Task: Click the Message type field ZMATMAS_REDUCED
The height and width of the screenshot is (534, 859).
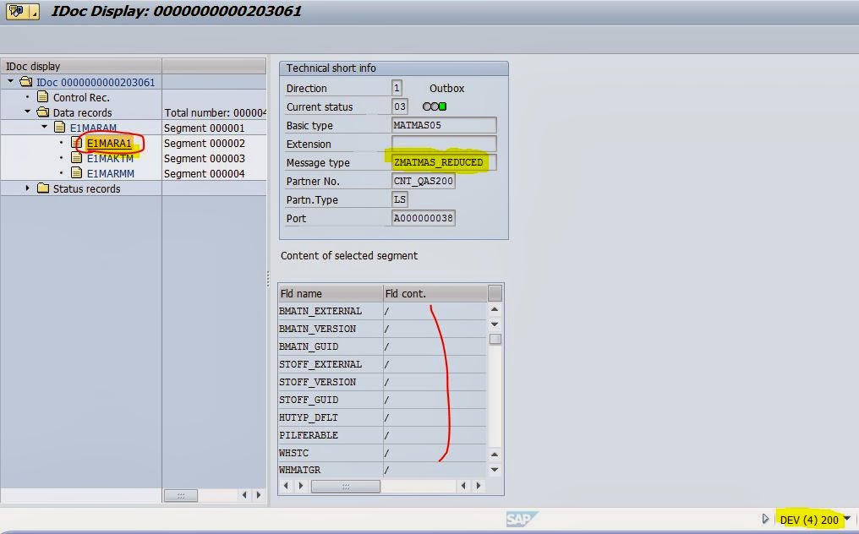Action: point(443,162)
